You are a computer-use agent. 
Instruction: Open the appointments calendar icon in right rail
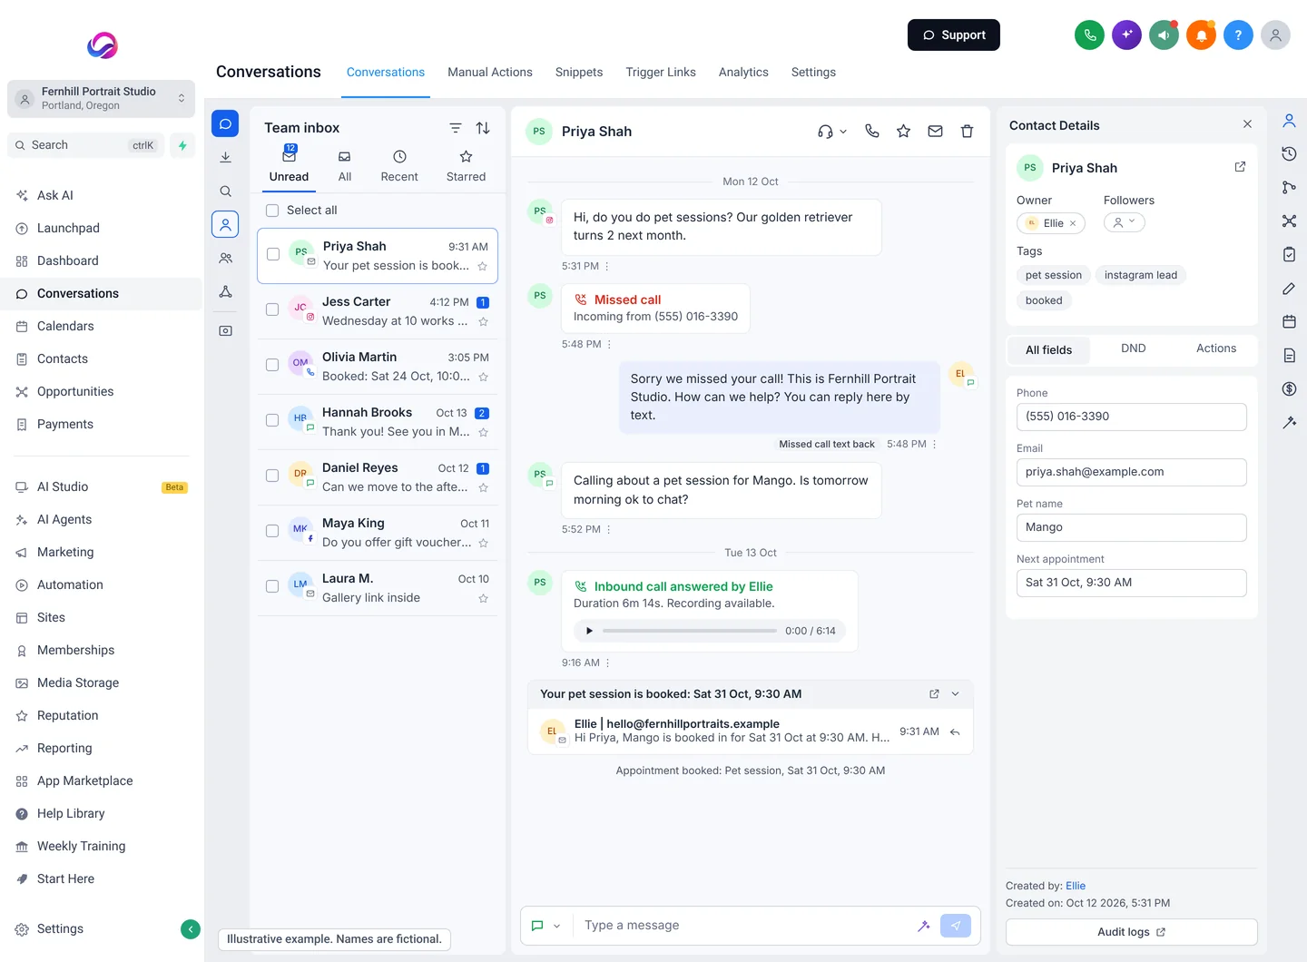[1289, 321]
